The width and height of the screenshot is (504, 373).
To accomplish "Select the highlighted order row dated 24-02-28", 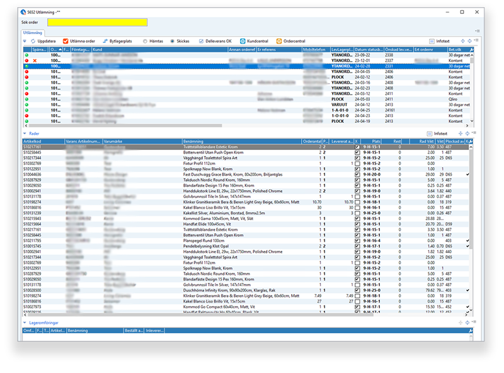I will point(246,66).
